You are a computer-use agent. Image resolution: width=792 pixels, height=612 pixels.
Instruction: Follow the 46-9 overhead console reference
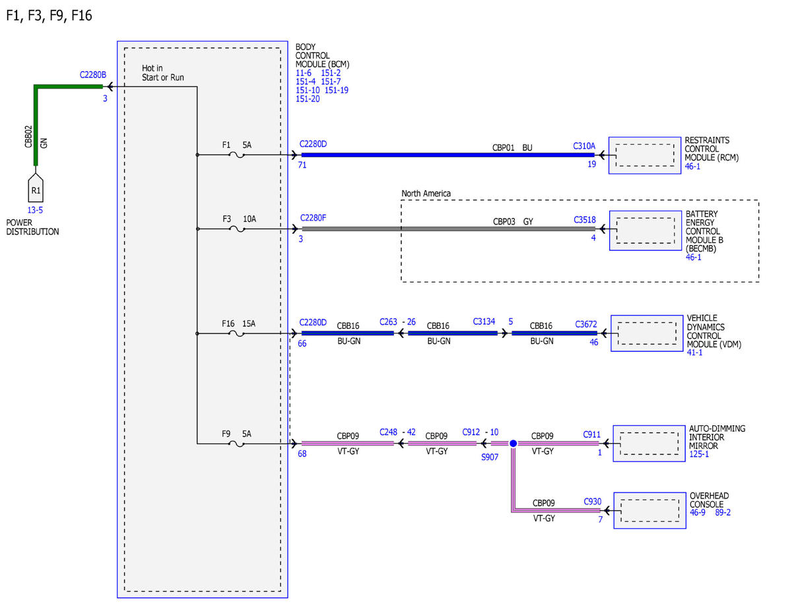[x=698, y=513]
